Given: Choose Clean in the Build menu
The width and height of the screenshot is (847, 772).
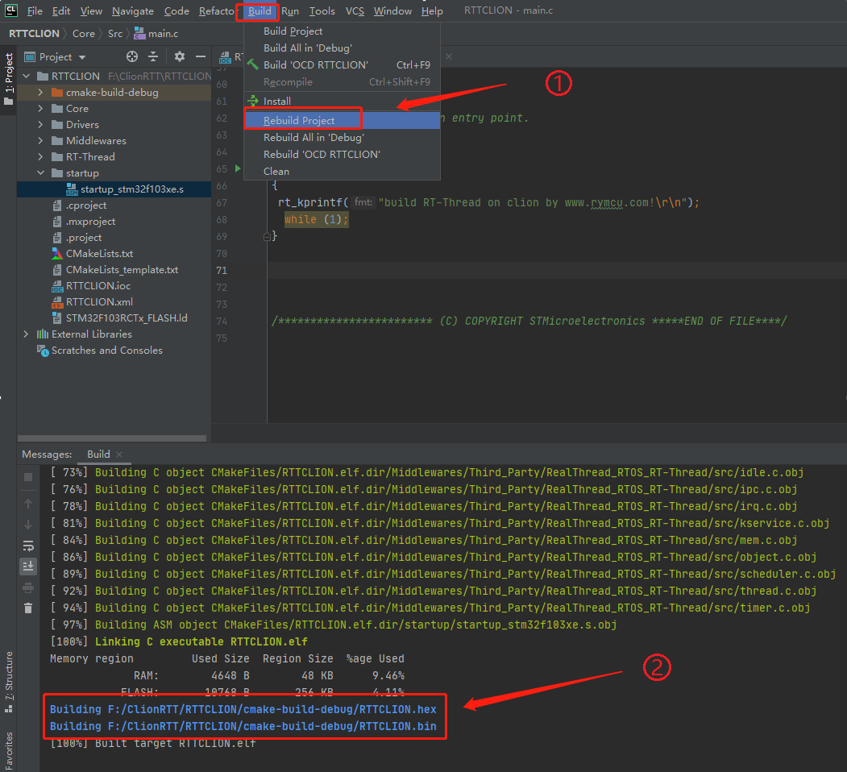Looking at the screenshot, I should 276,171.
